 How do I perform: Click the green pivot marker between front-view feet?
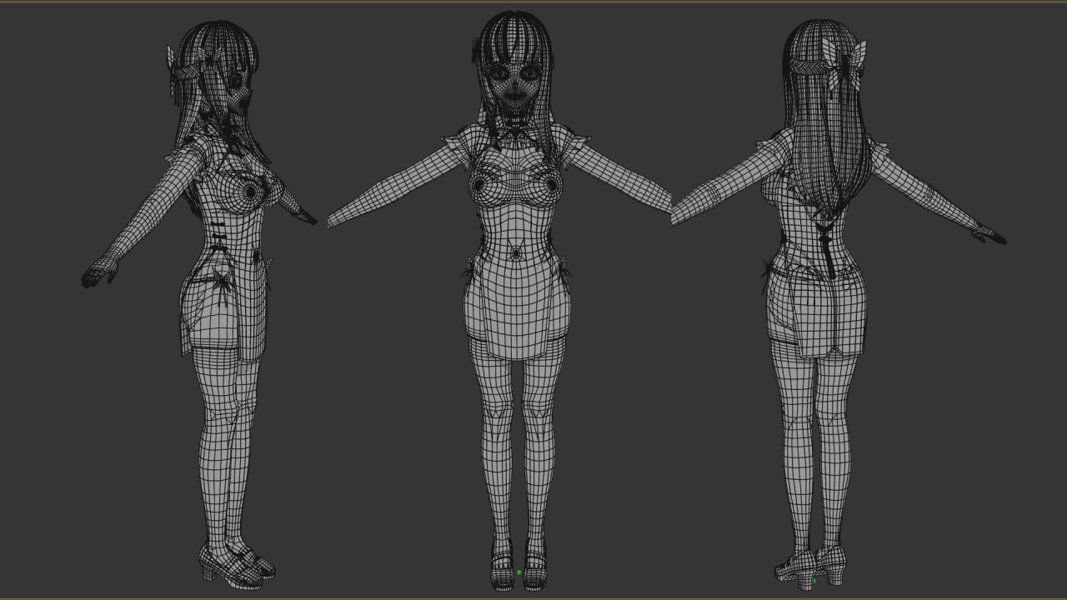point(518,572)
